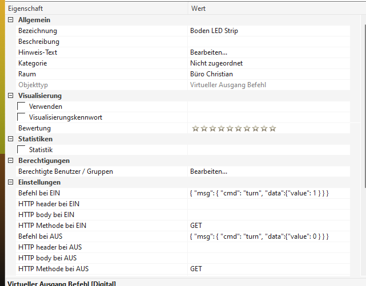Image resolution: width=366 pixels, height=286 pixels.
Task: Open Bearbeiten for Berechtigte Benutzer / Gruppen
Action: (x=208, y=171)
